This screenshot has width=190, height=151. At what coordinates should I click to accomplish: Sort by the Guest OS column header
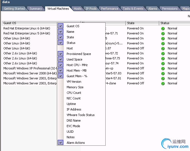click(30, 23)
